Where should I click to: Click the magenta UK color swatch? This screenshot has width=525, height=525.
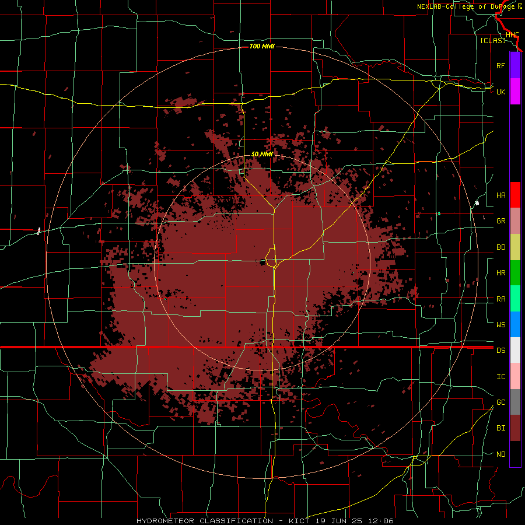point(515,92)
